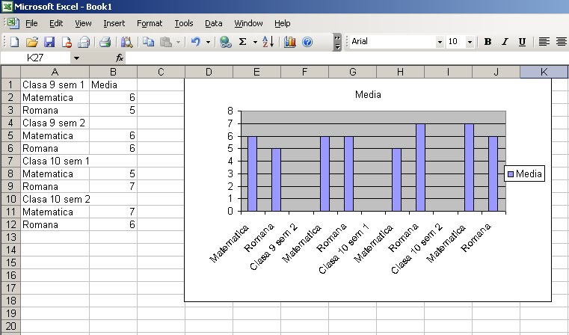Align text left
This screenshot has height=335, width=569.
[x=544, y=42]
